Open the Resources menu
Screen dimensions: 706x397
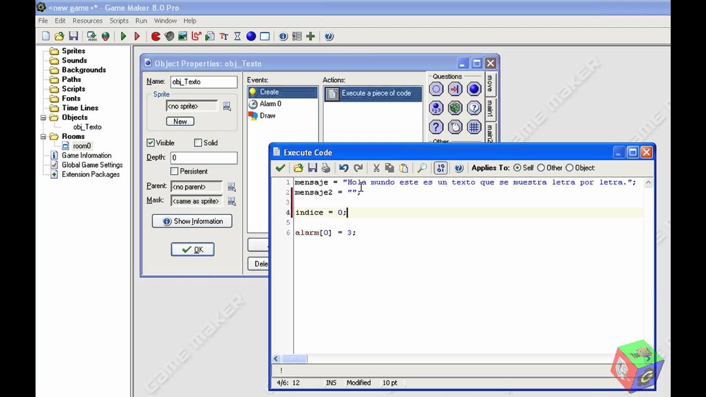[x=87, y=21]
